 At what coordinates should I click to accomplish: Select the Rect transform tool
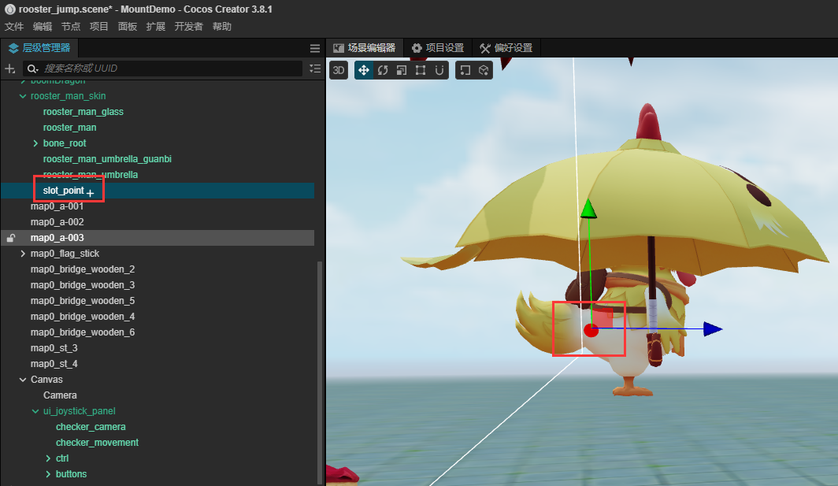[x=421, y=70]
